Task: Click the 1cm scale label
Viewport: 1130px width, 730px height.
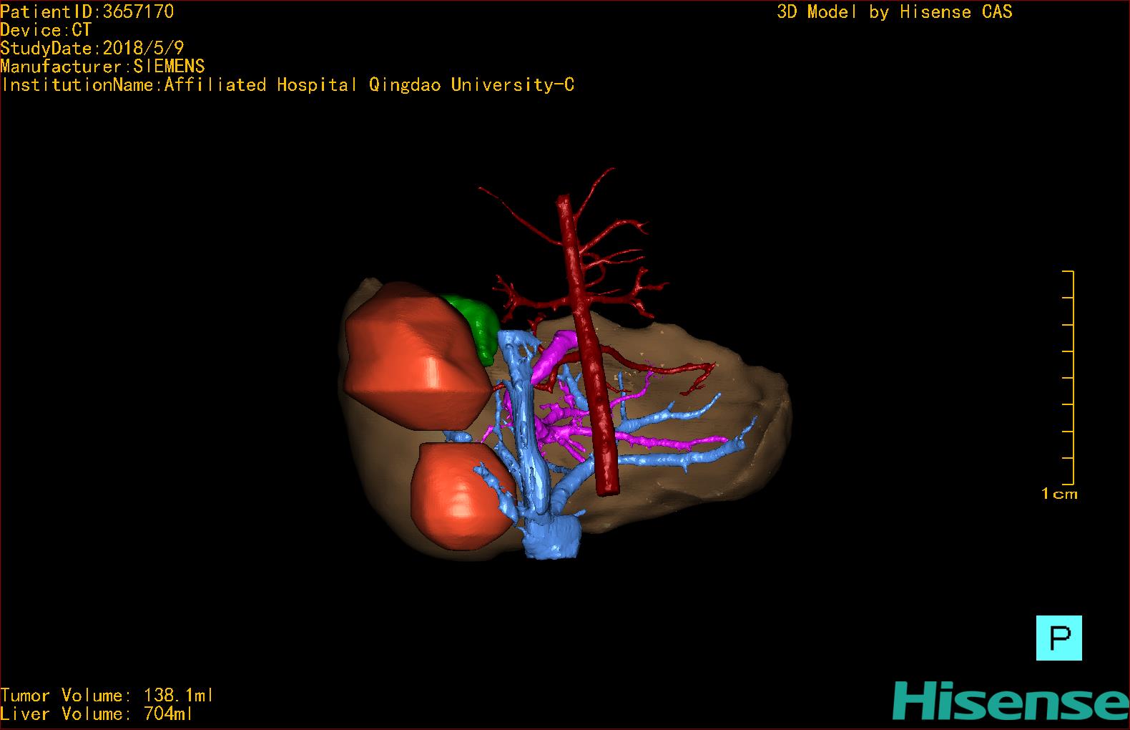Action: pyautogui.click(x=1059, y=494)
